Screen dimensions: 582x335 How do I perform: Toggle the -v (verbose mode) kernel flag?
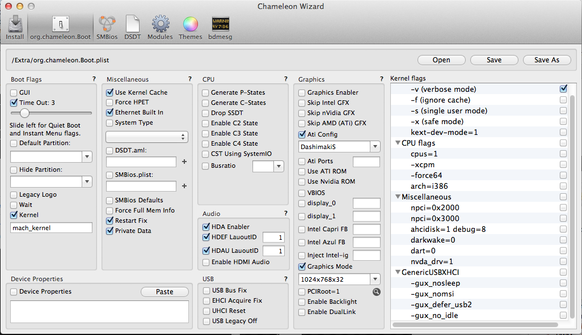[x=563, y=88]
